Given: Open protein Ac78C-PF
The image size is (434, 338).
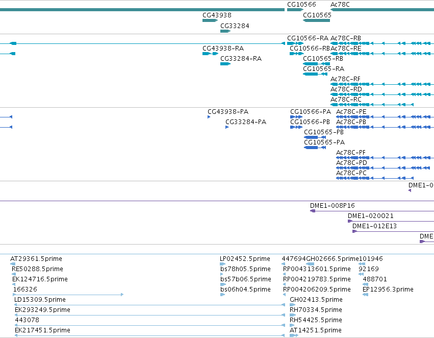Looking at the screenshot, I should click(x=351, y=153).
